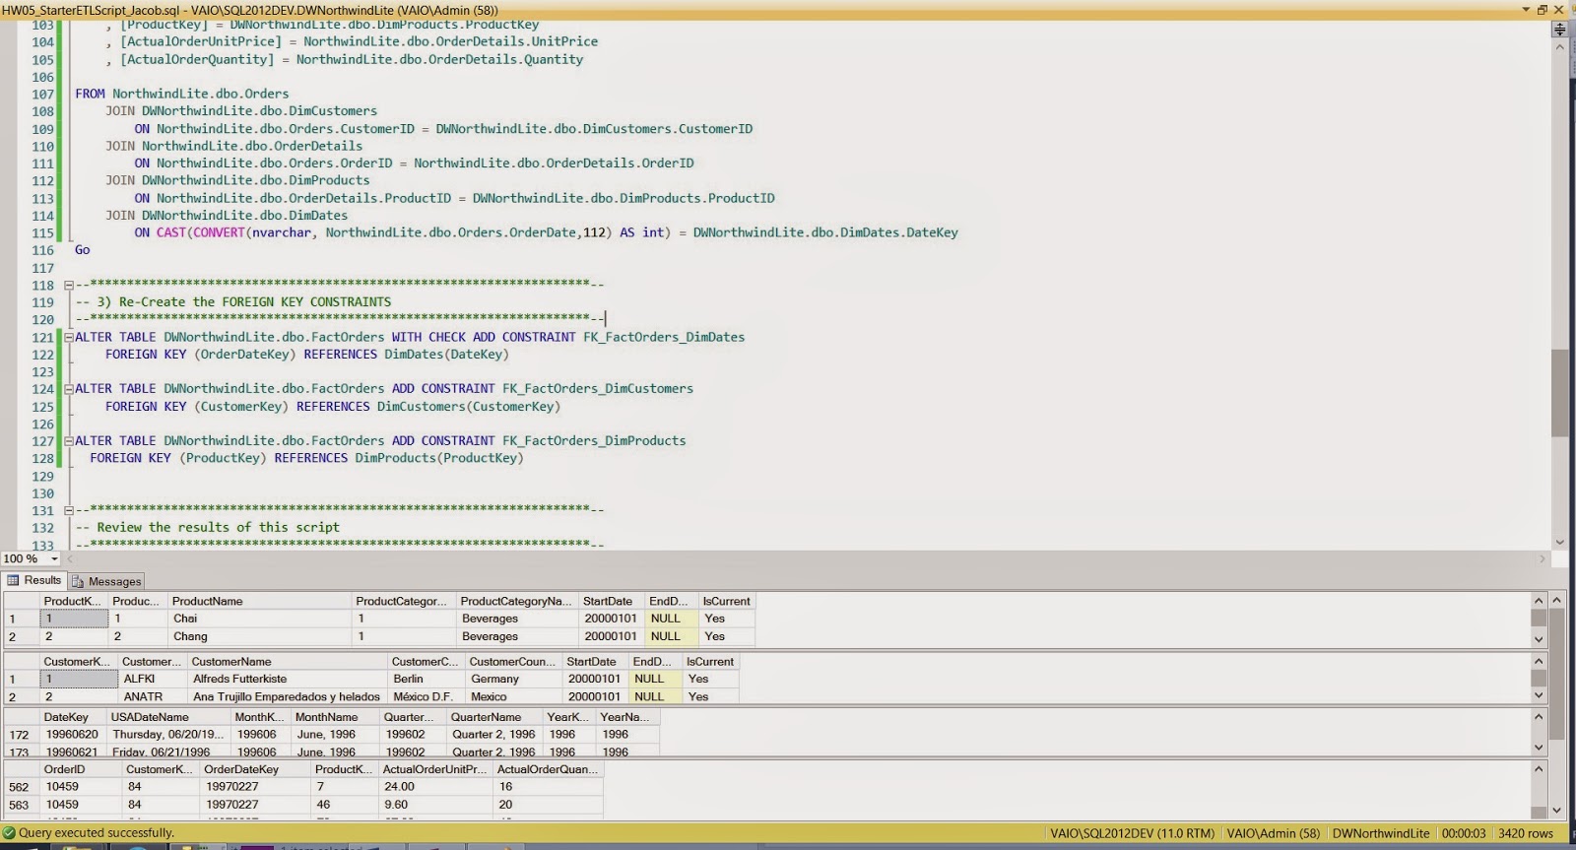The height and width of the screenshot is (850, 1576).
Task: Click 'FK_FactOrders_DimCustomers' in the code
Action: (x=598, y=389)
